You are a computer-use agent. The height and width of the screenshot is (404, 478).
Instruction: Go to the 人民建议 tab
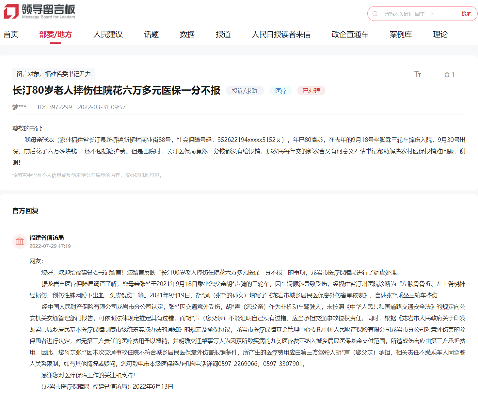pyautogui.click(x=108, y=34)
